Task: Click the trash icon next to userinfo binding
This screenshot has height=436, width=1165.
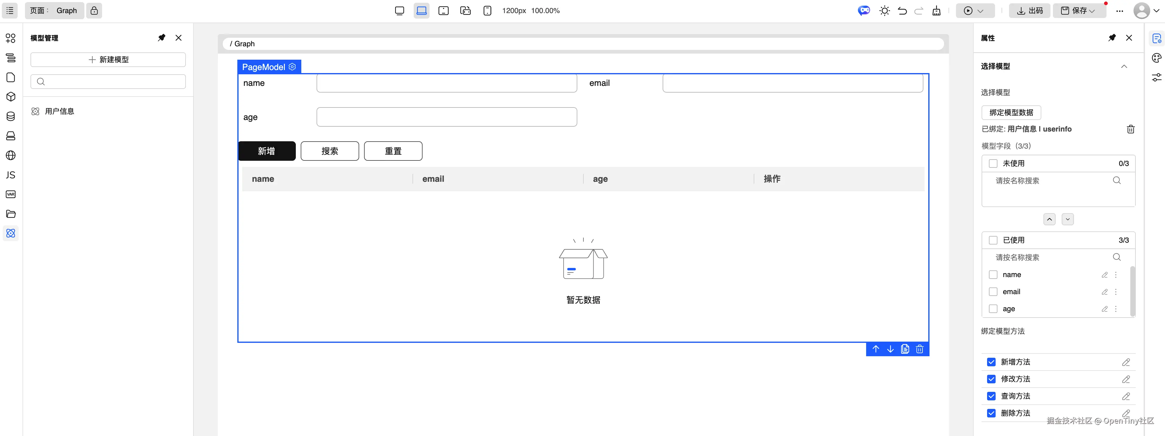Action: coord(1130,129)
